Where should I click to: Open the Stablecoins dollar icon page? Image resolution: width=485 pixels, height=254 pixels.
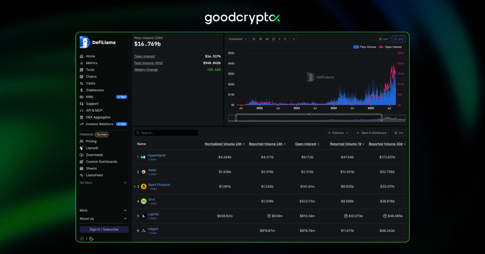(x=81, y=90)
